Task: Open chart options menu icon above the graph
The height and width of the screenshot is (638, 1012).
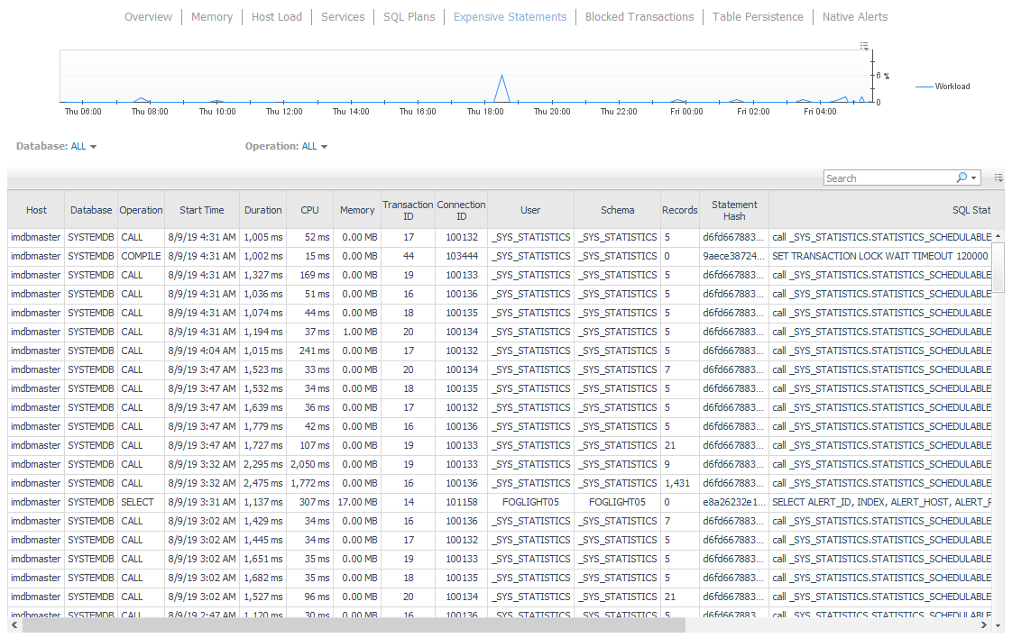Action: (x=864, y=45)
